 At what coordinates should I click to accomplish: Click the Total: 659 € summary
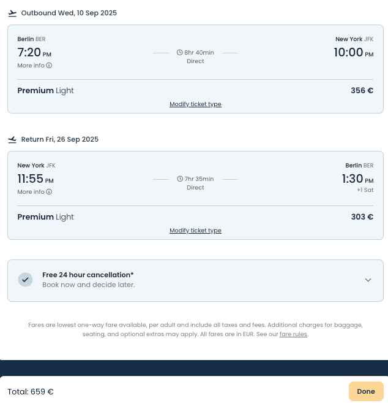(x=31, y=391)
